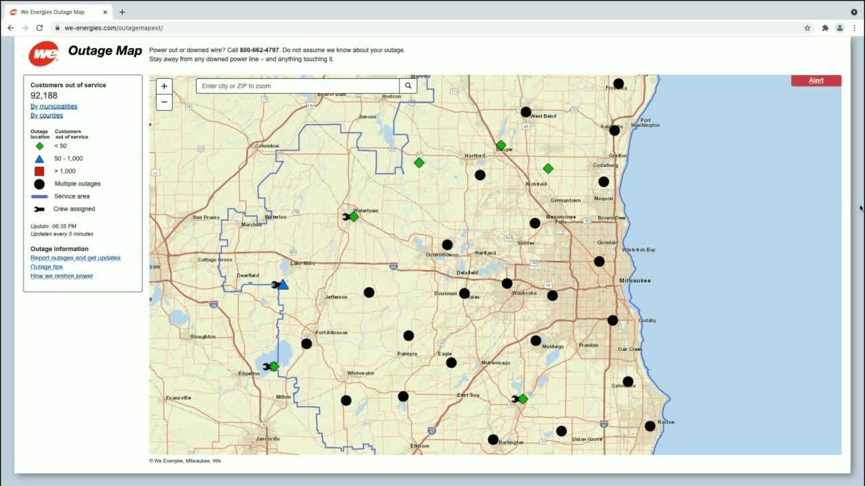
Task: Select the blue triangle near Deerfield
Action: click(x=283, y=285)
